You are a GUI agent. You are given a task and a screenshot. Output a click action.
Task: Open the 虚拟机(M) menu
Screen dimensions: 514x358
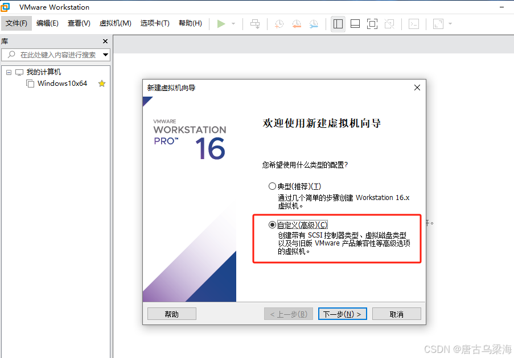(116, 23)
